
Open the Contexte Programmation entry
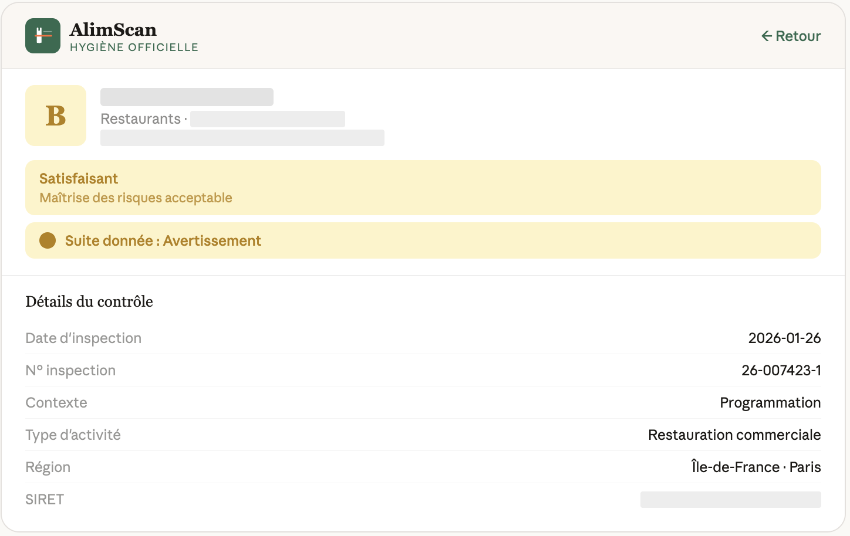coord(423,402)
